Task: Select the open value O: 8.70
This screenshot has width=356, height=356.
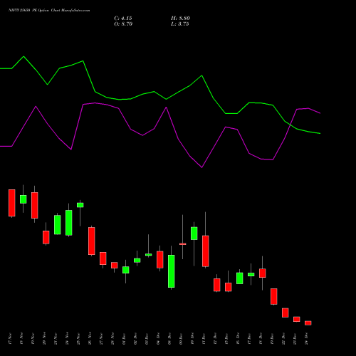Action: (x=123, y=24)
